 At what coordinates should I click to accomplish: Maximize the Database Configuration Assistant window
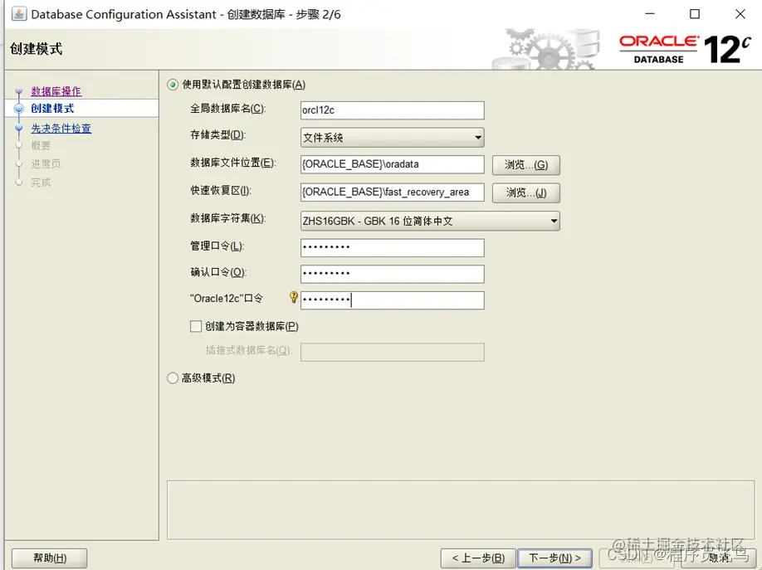point(695,14)
